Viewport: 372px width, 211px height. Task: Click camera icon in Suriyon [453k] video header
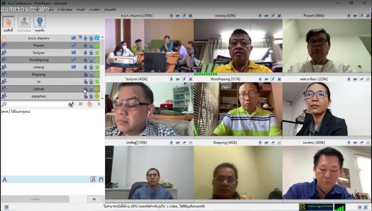pos(178,79)
